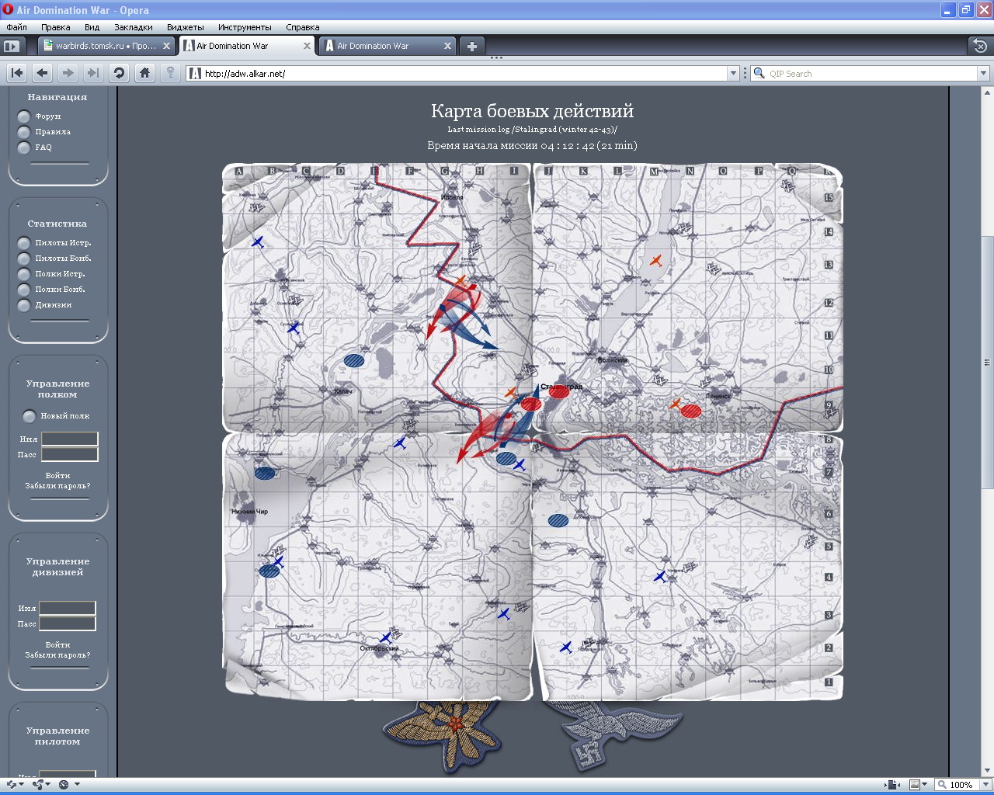This screenshot has width=994, height=795.
Task: Click the Rewind navigation button
Action: 16,73
